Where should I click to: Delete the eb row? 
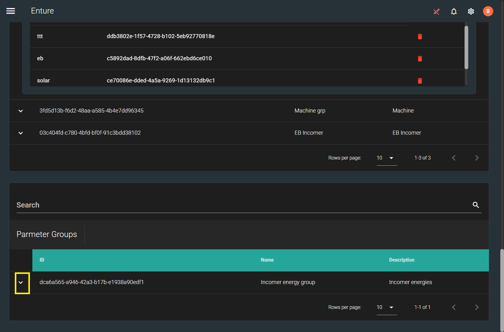click(420, 59)
